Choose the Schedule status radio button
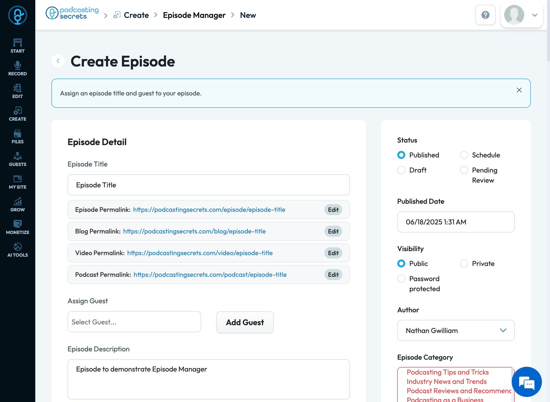The height and width of the screenshot is (402, 550). tap(464, 155)
